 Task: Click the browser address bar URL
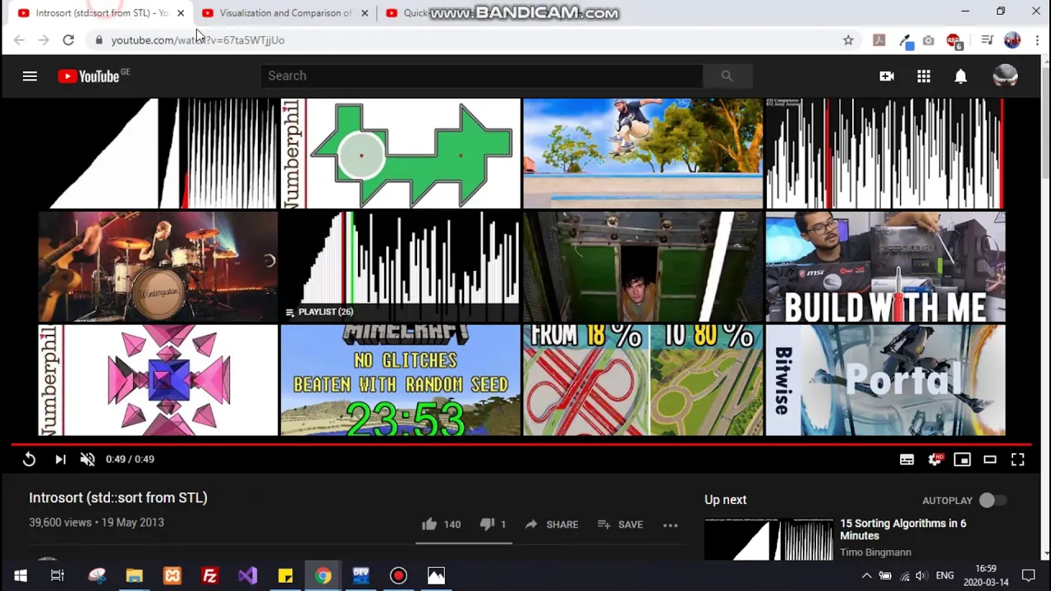[198, 40]
